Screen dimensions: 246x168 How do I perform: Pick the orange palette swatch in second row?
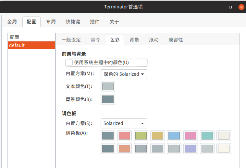(124, 149)
